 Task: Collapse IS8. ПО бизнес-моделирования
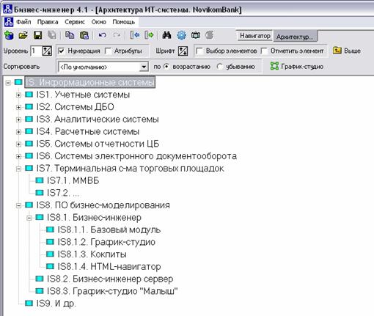point(18,205)
